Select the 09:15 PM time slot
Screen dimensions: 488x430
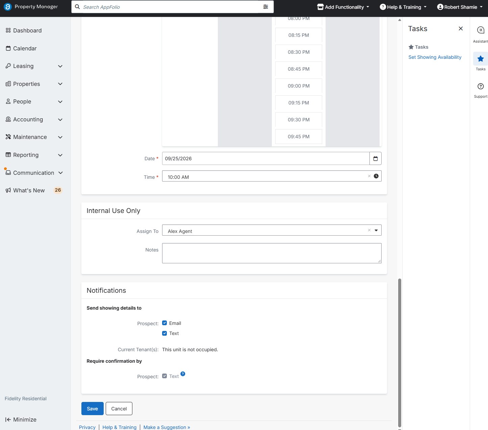click(299, 103)
